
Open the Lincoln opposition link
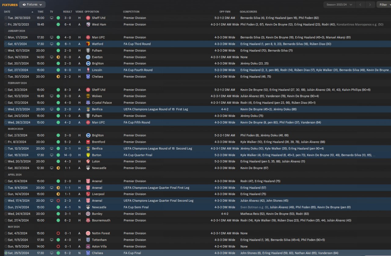(x=97, y=70)
